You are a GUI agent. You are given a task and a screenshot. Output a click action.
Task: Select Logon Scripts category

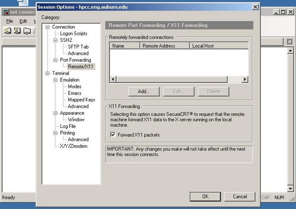[74, 33]
